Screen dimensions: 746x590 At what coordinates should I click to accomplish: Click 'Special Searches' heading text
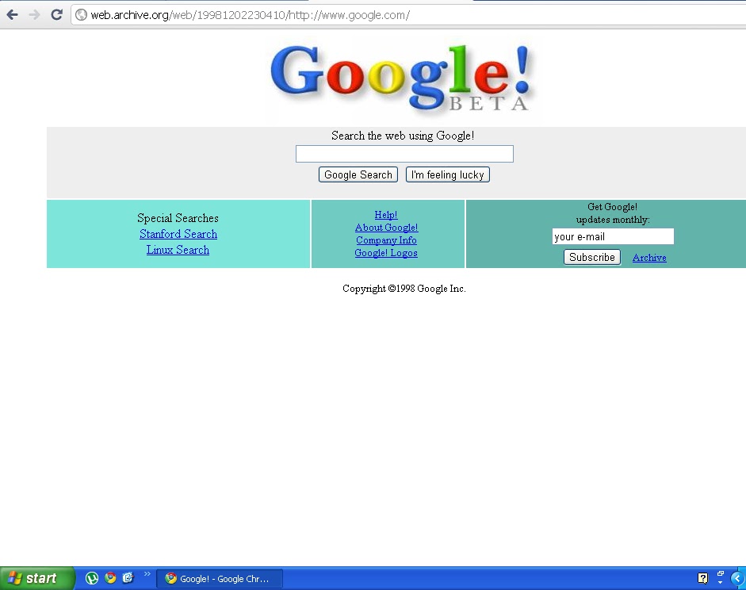[178, 218]
